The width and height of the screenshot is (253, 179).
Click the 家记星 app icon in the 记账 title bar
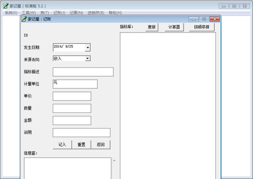pyautogui.click(x=24, y=19)
